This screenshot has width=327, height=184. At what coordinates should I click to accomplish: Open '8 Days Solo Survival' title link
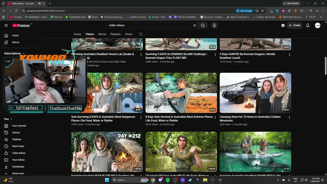coord(179,119)
